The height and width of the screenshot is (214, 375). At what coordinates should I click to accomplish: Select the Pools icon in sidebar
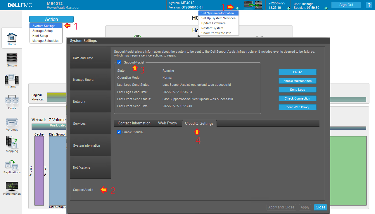tap(12, 101)
